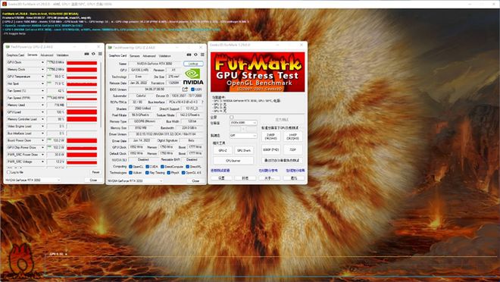Click the CPU burner button
500x282 pixels.
(233, 161)
